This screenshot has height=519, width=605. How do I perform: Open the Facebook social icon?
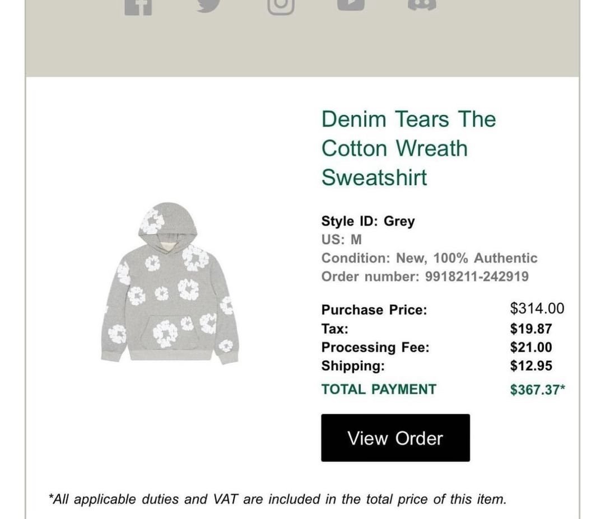138,7
